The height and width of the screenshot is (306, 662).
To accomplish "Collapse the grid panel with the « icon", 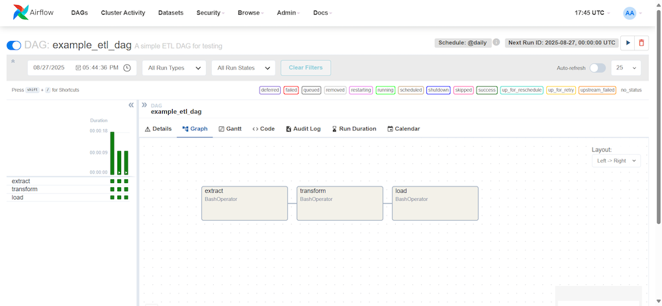I will tap(131, 105).
